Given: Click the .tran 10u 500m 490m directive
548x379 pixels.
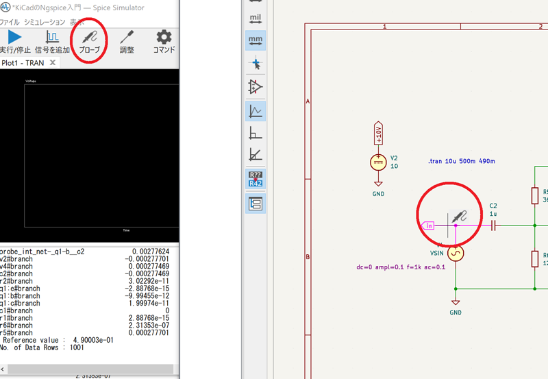Looking at the screenshot, I should coord(461,161).
